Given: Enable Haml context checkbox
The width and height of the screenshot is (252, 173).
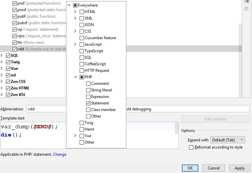Looking at the screenshot, I should [x=82, y=129].
